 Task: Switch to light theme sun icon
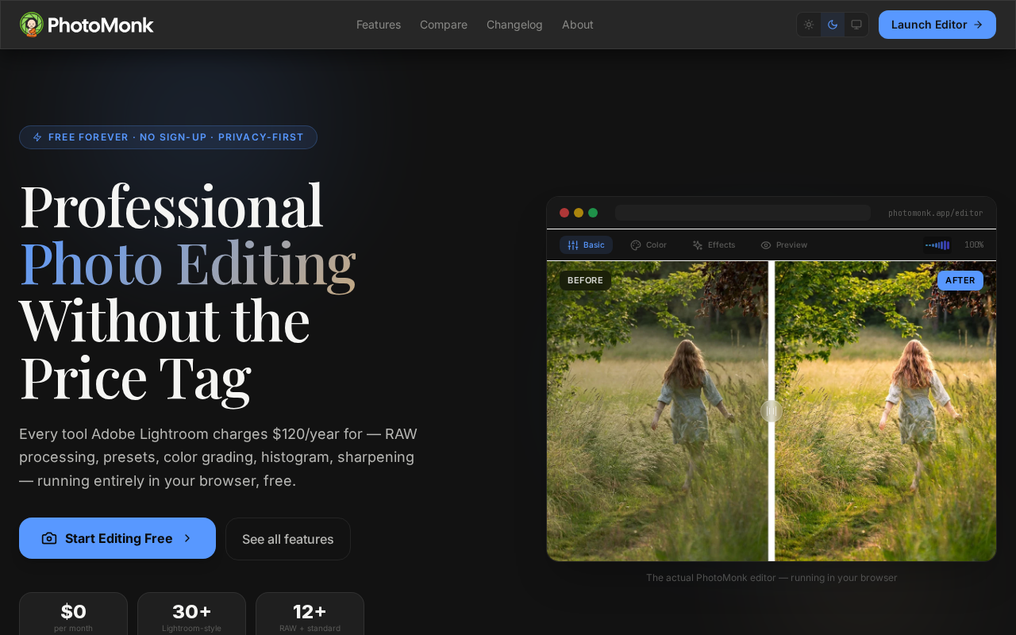tap(809, 25)
